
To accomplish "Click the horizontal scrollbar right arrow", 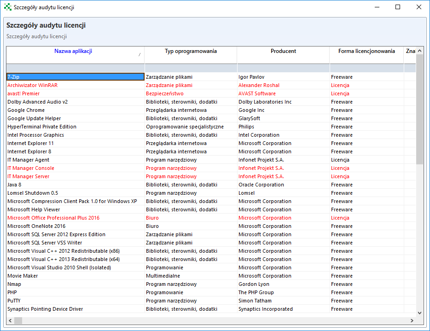I will [412, 320].
